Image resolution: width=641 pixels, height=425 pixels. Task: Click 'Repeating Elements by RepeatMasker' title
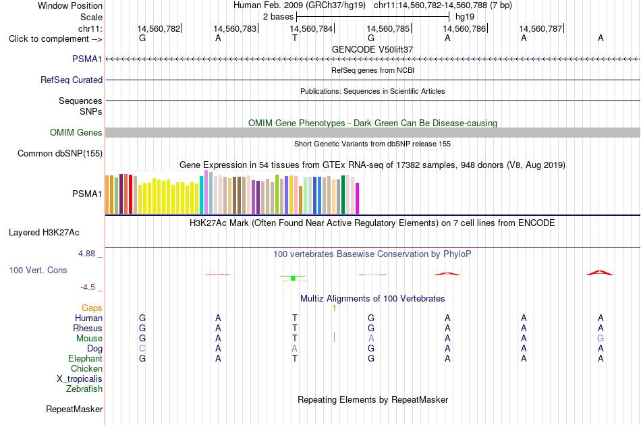[373, 399]
